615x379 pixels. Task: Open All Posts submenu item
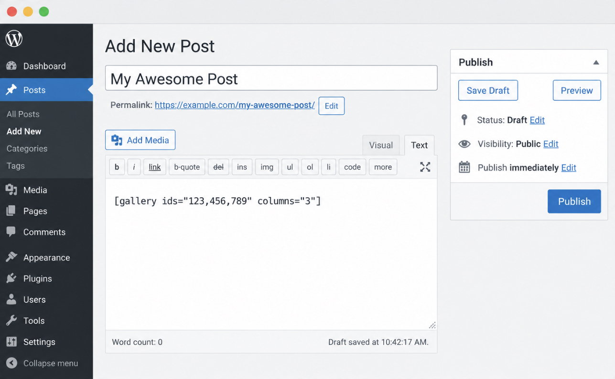click(x=23, y=114)
